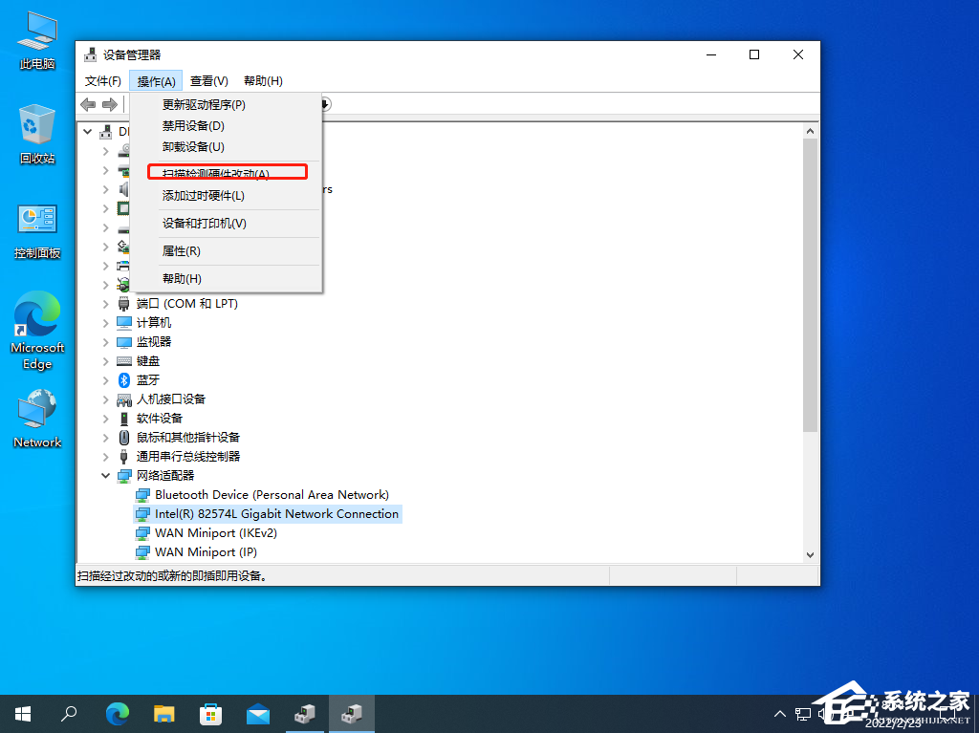
Task: Select the 键盘 keyboard device icon
Action: [124, 360]
